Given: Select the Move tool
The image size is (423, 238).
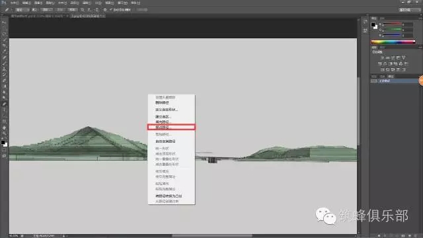Looking at the screenshot, I should pyautogui.click(x=4, y=22).
